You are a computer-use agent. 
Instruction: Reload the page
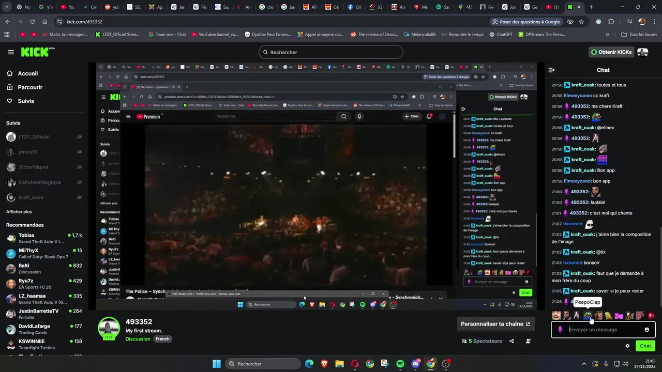pyautogui.click(x=32, y=22)
